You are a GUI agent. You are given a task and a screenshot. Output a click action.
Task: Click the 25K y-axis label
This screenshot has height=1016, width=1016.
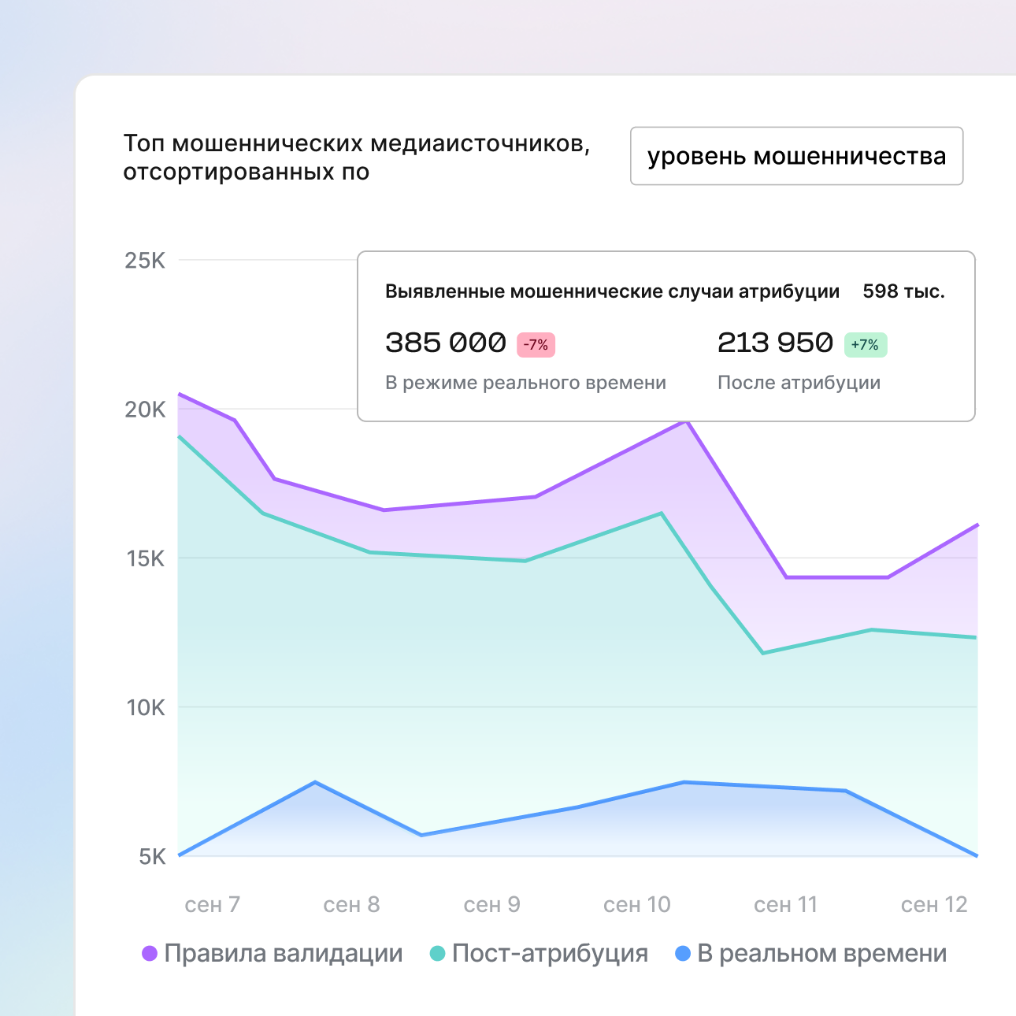click(x=145, y=261)
